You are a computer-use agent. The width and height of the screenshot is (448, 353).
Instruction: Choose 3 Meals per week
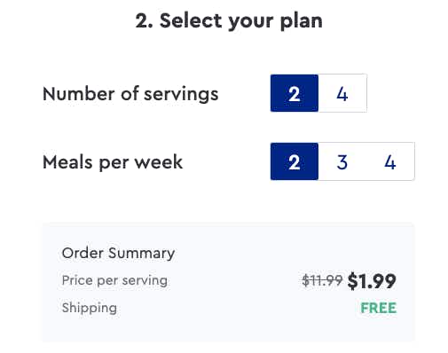point(342,161)
